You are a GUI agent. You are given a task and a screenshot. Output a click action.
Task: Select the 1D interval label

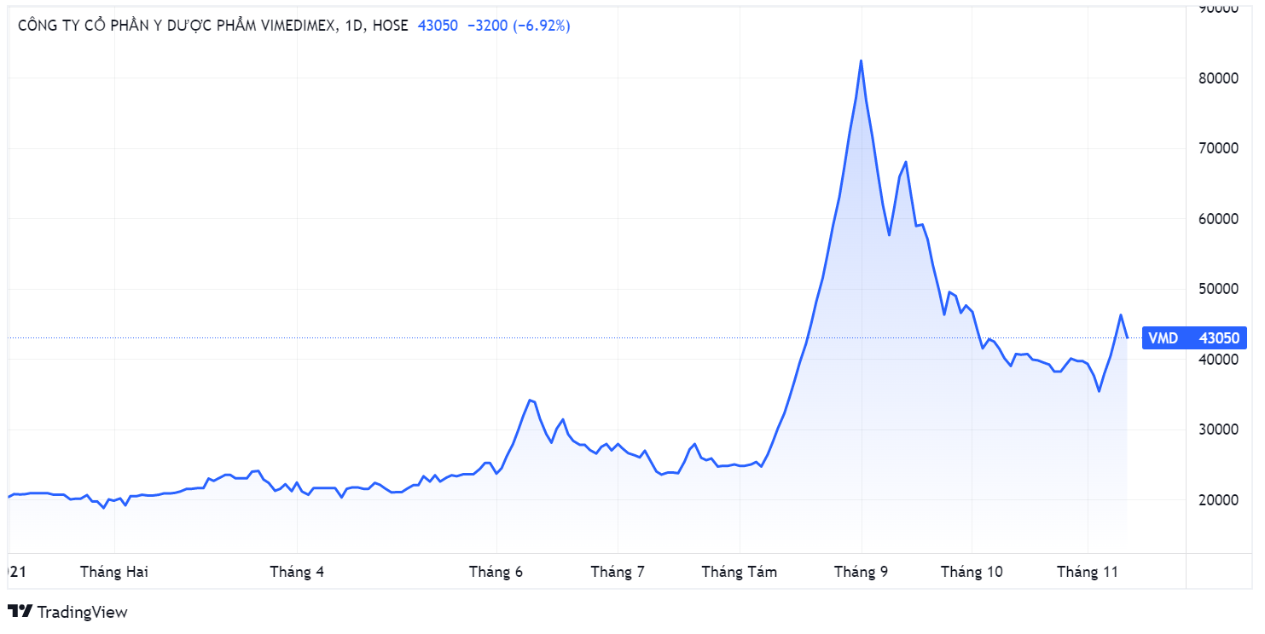353,26
